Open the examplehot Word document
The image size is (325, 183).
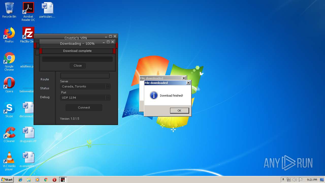pos(28,160)
